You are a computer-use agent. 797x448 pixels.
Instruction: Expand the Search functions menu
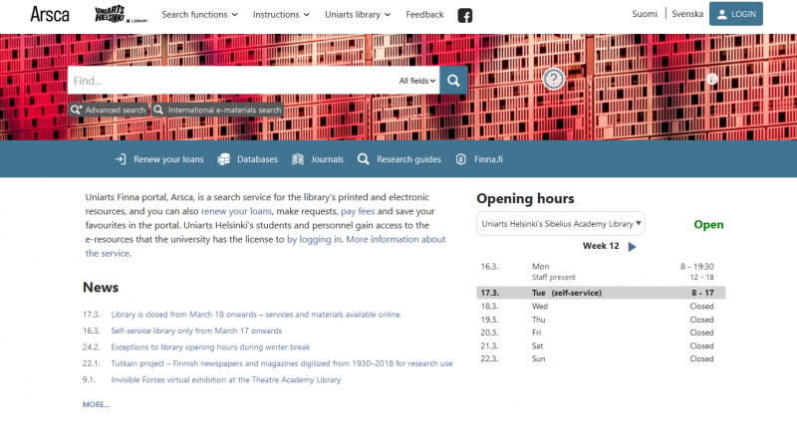[x=200, y=15]
